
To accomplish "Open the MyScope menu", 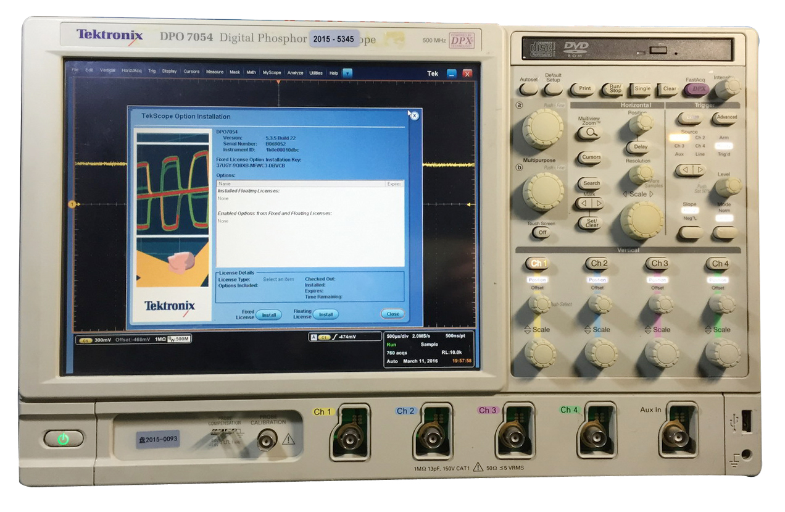I will click(272, 72).
